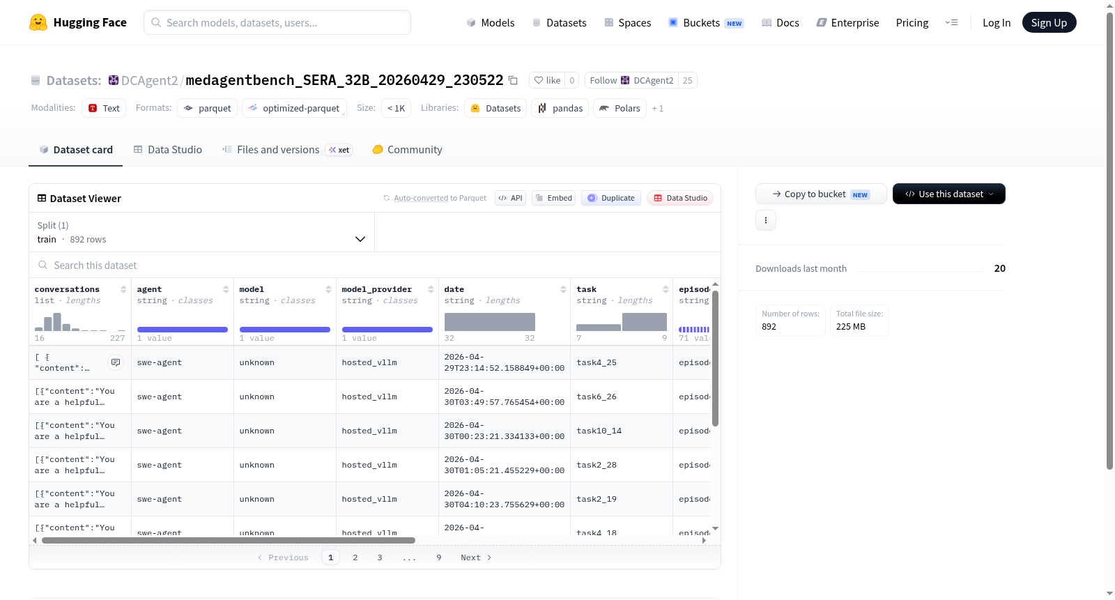Go to page 9 of rows
Image resolution: width=1115 pixels, height=600 pixels.
click(x=439, y=557)
